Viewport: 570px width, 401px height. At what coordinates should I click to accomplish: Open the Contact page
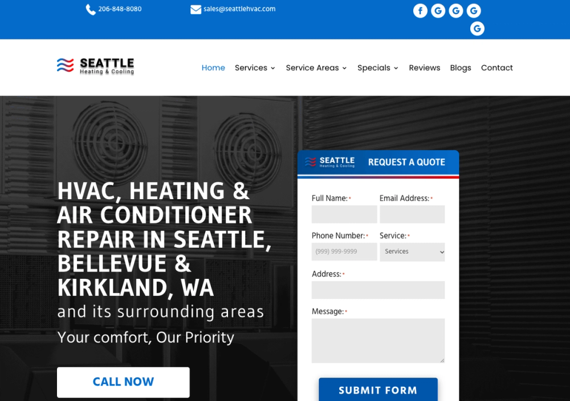click(x=496, y=68)
